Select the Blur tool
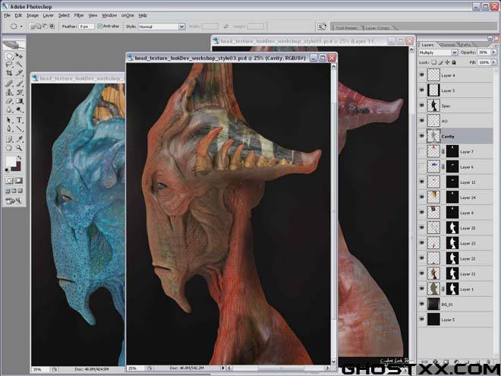Image resolution: width=501 pixels, height=376 pixels. (x=9, y=109)
